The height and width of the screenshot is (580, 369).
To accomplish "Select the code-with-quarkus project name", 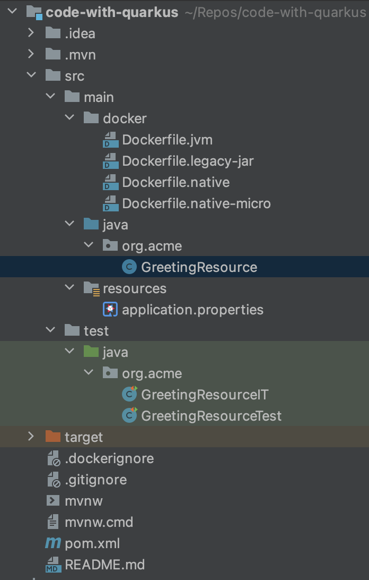I will point(112,12).
